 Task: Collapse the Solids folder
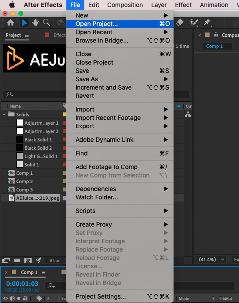(x=4, y=115)
